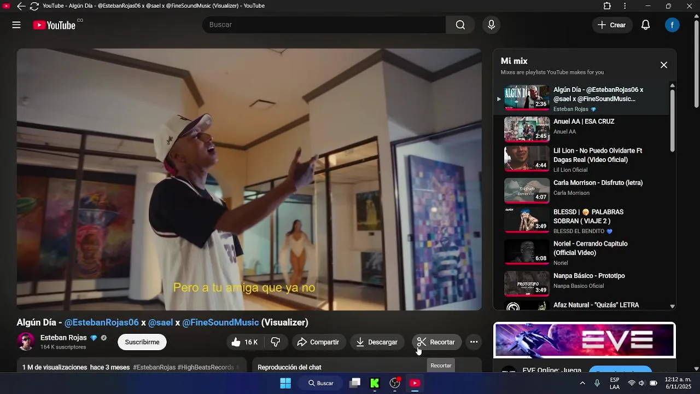Click the search magnifier button
The height and width of the screenshot is (394, 700).
point(460,25)
